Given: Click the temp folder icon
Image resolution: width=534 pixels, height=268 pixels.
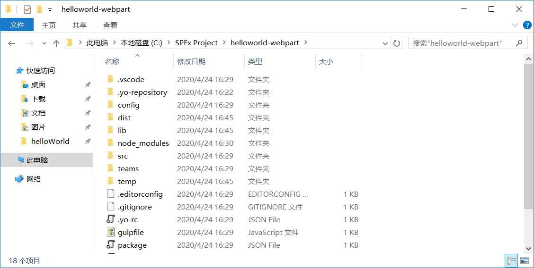Looking at the screenshot, I should click(110, 181).
